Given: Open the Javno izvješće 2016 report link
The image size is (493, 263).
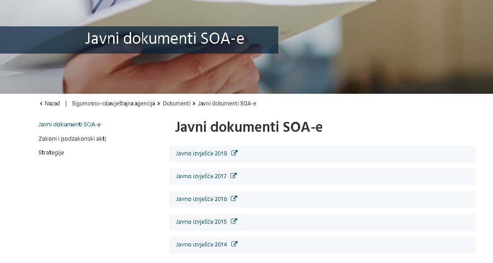Looking at the screenshot, I should tap(201, 199).
